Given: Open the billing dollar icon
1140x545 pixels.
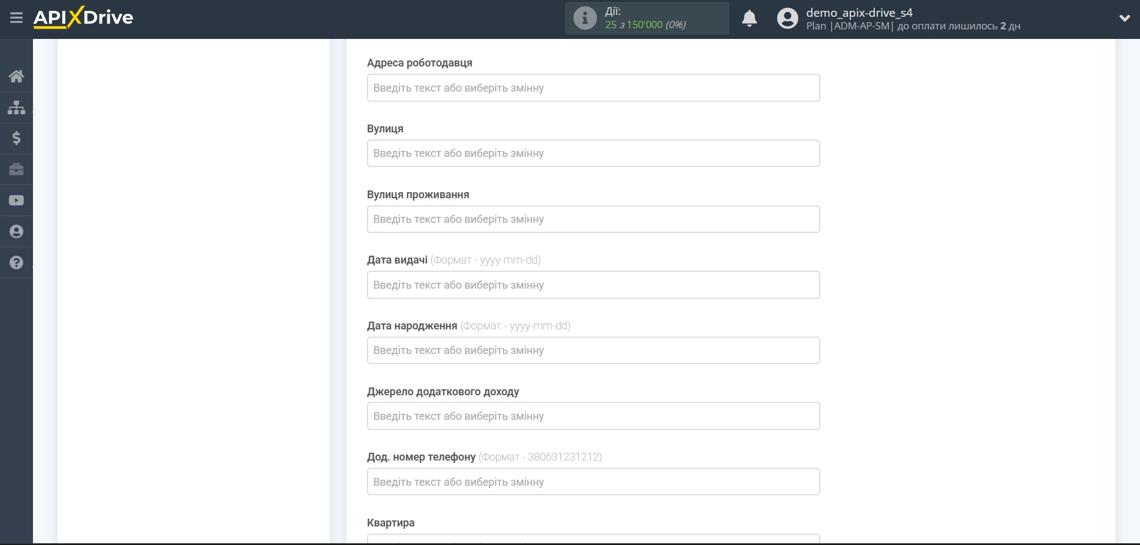Looking at the screenshot, I should click(x=16, y=138).
